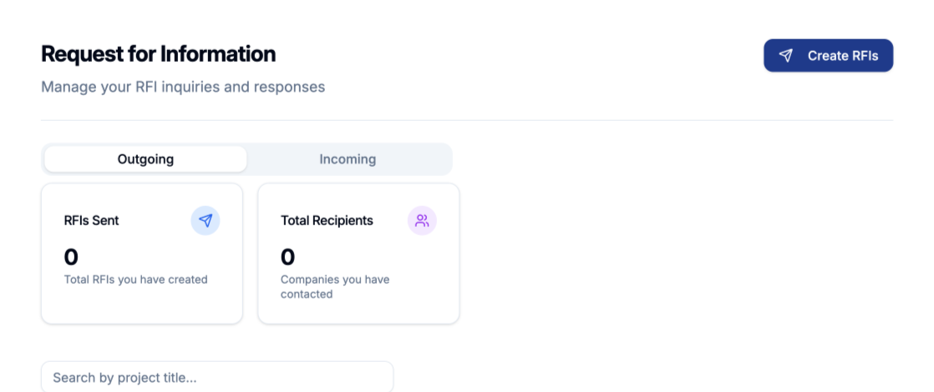Switch to the Incoming tab
This screenshot has height=392, width=934.
[348, 159]
